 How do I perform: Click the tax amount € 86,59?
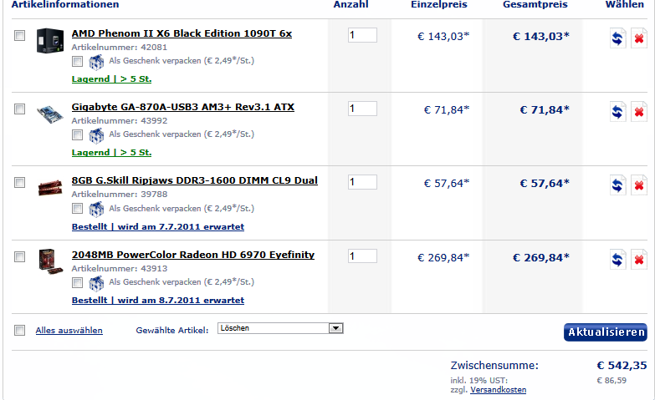coord(612,381)
